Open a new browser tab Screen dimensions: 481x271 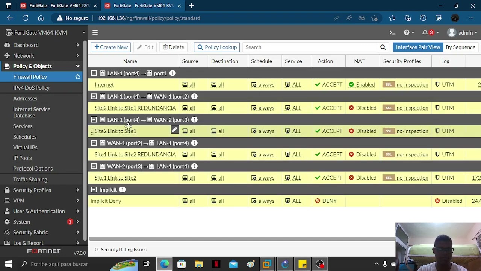(191, 6)
